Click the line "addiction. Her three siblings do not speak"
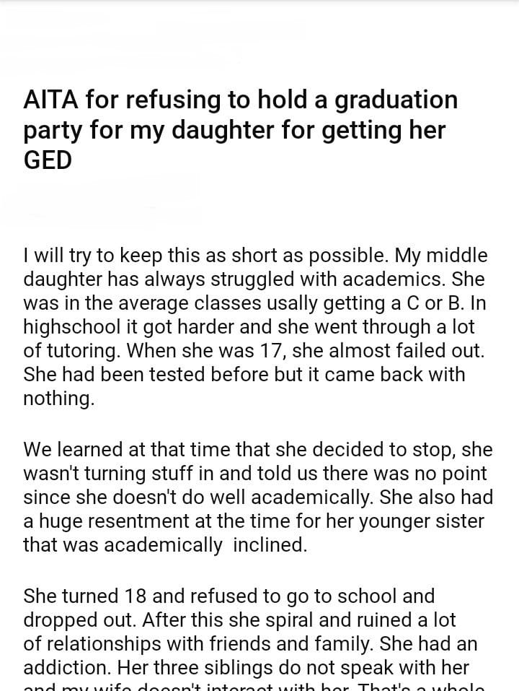Viewport: 519px width, 691px height. [x=246, y=667]
